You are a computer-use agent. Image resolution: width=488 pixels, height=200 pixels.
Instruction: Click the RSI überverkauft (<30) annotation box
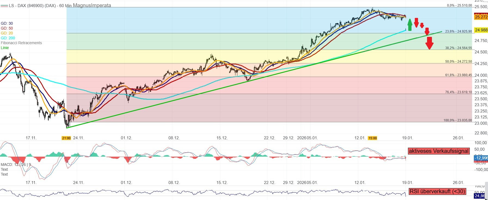pyautogui.click(x=437, y=191)
